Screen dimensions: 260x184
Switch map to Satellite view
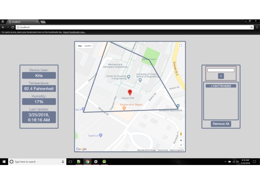click(x=88, y=46)
